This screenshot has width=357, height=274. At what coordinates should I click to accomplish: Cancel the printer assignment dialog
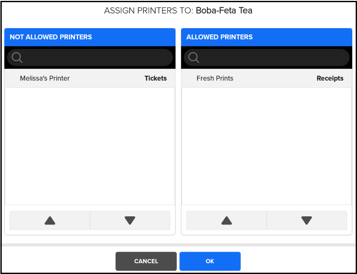(x=146, y=261)
